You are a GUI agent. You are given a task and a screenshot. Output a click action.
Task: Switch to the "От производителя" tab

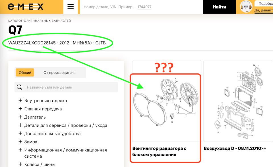pyautogui.click(x=60, y=72)
